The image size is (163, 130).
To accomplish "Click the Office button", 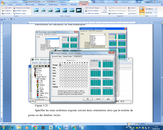I will coord(3,2).
